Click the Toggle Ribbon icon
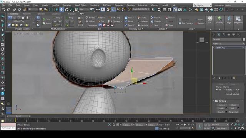 click(x=175, y=10)
